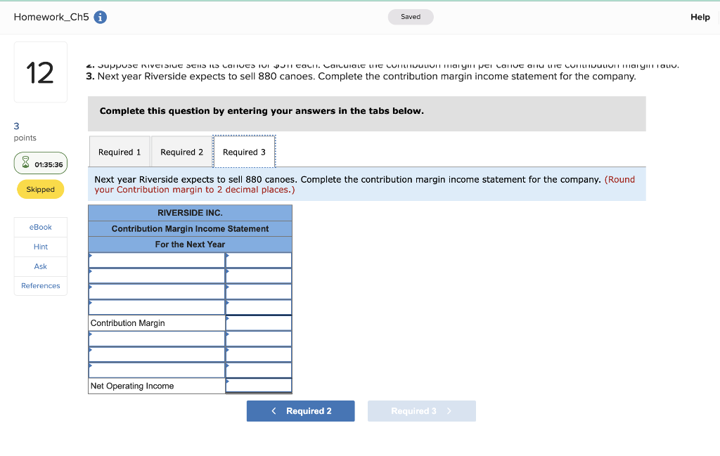Viewport: 720px width, 456px height.
Task: Click Help in the top right corner
Action: click(x=700, y=16)
